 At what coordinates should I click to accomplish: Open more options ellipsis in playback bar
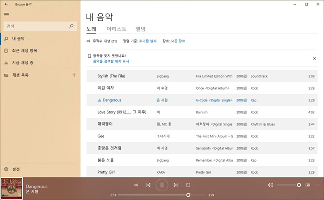pos(318,185)
